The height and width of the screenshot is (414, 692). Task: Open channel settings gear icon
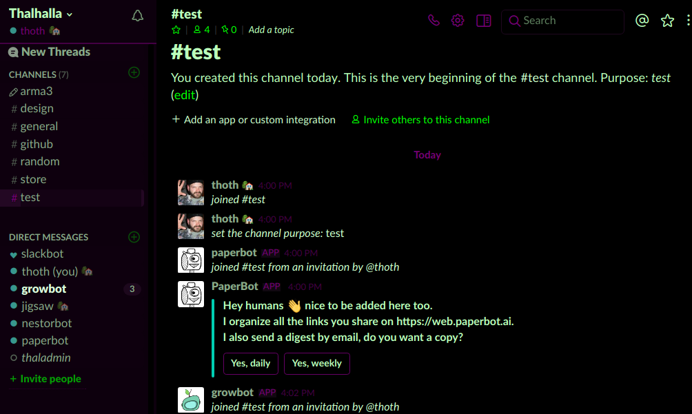click(458, 21)
